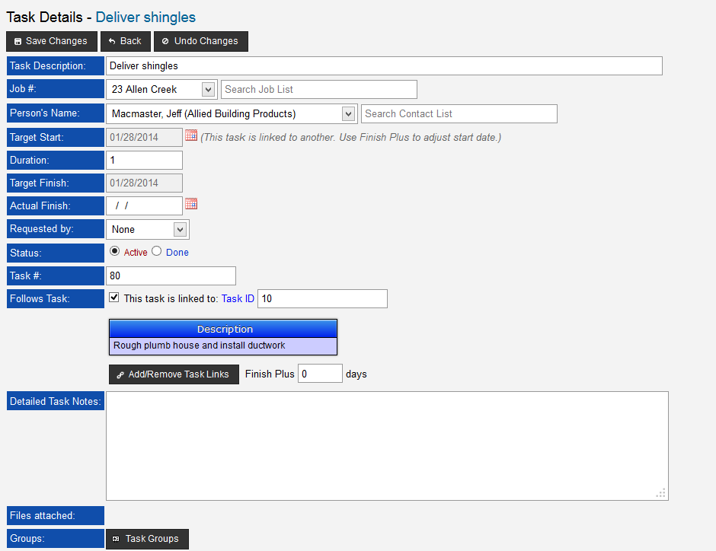716x551 pixels.
Task: Click the Task Description text field
Action: pos(384,66)
